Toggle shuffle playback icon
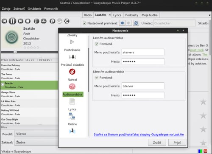 pos(67,21)
